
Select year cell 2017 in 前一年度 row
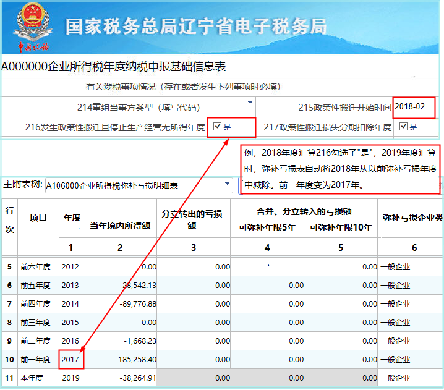click(70, 360)
